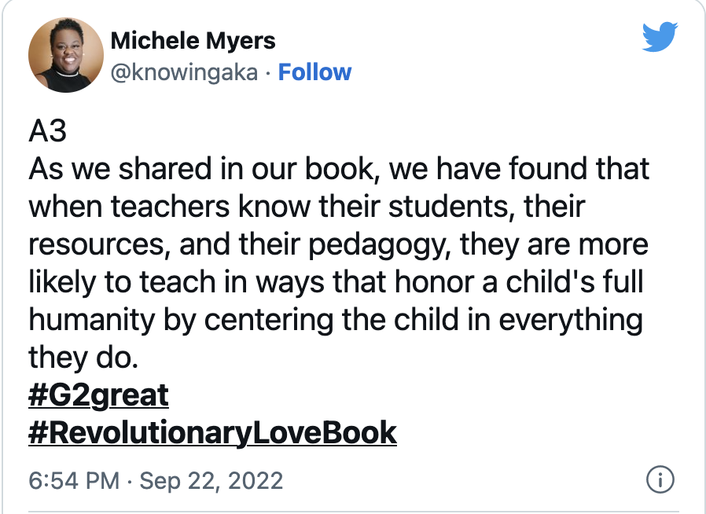Screen dimensions: 706x514
Task: Click the 6:54 PM timestamp
Action: point(74,480)
